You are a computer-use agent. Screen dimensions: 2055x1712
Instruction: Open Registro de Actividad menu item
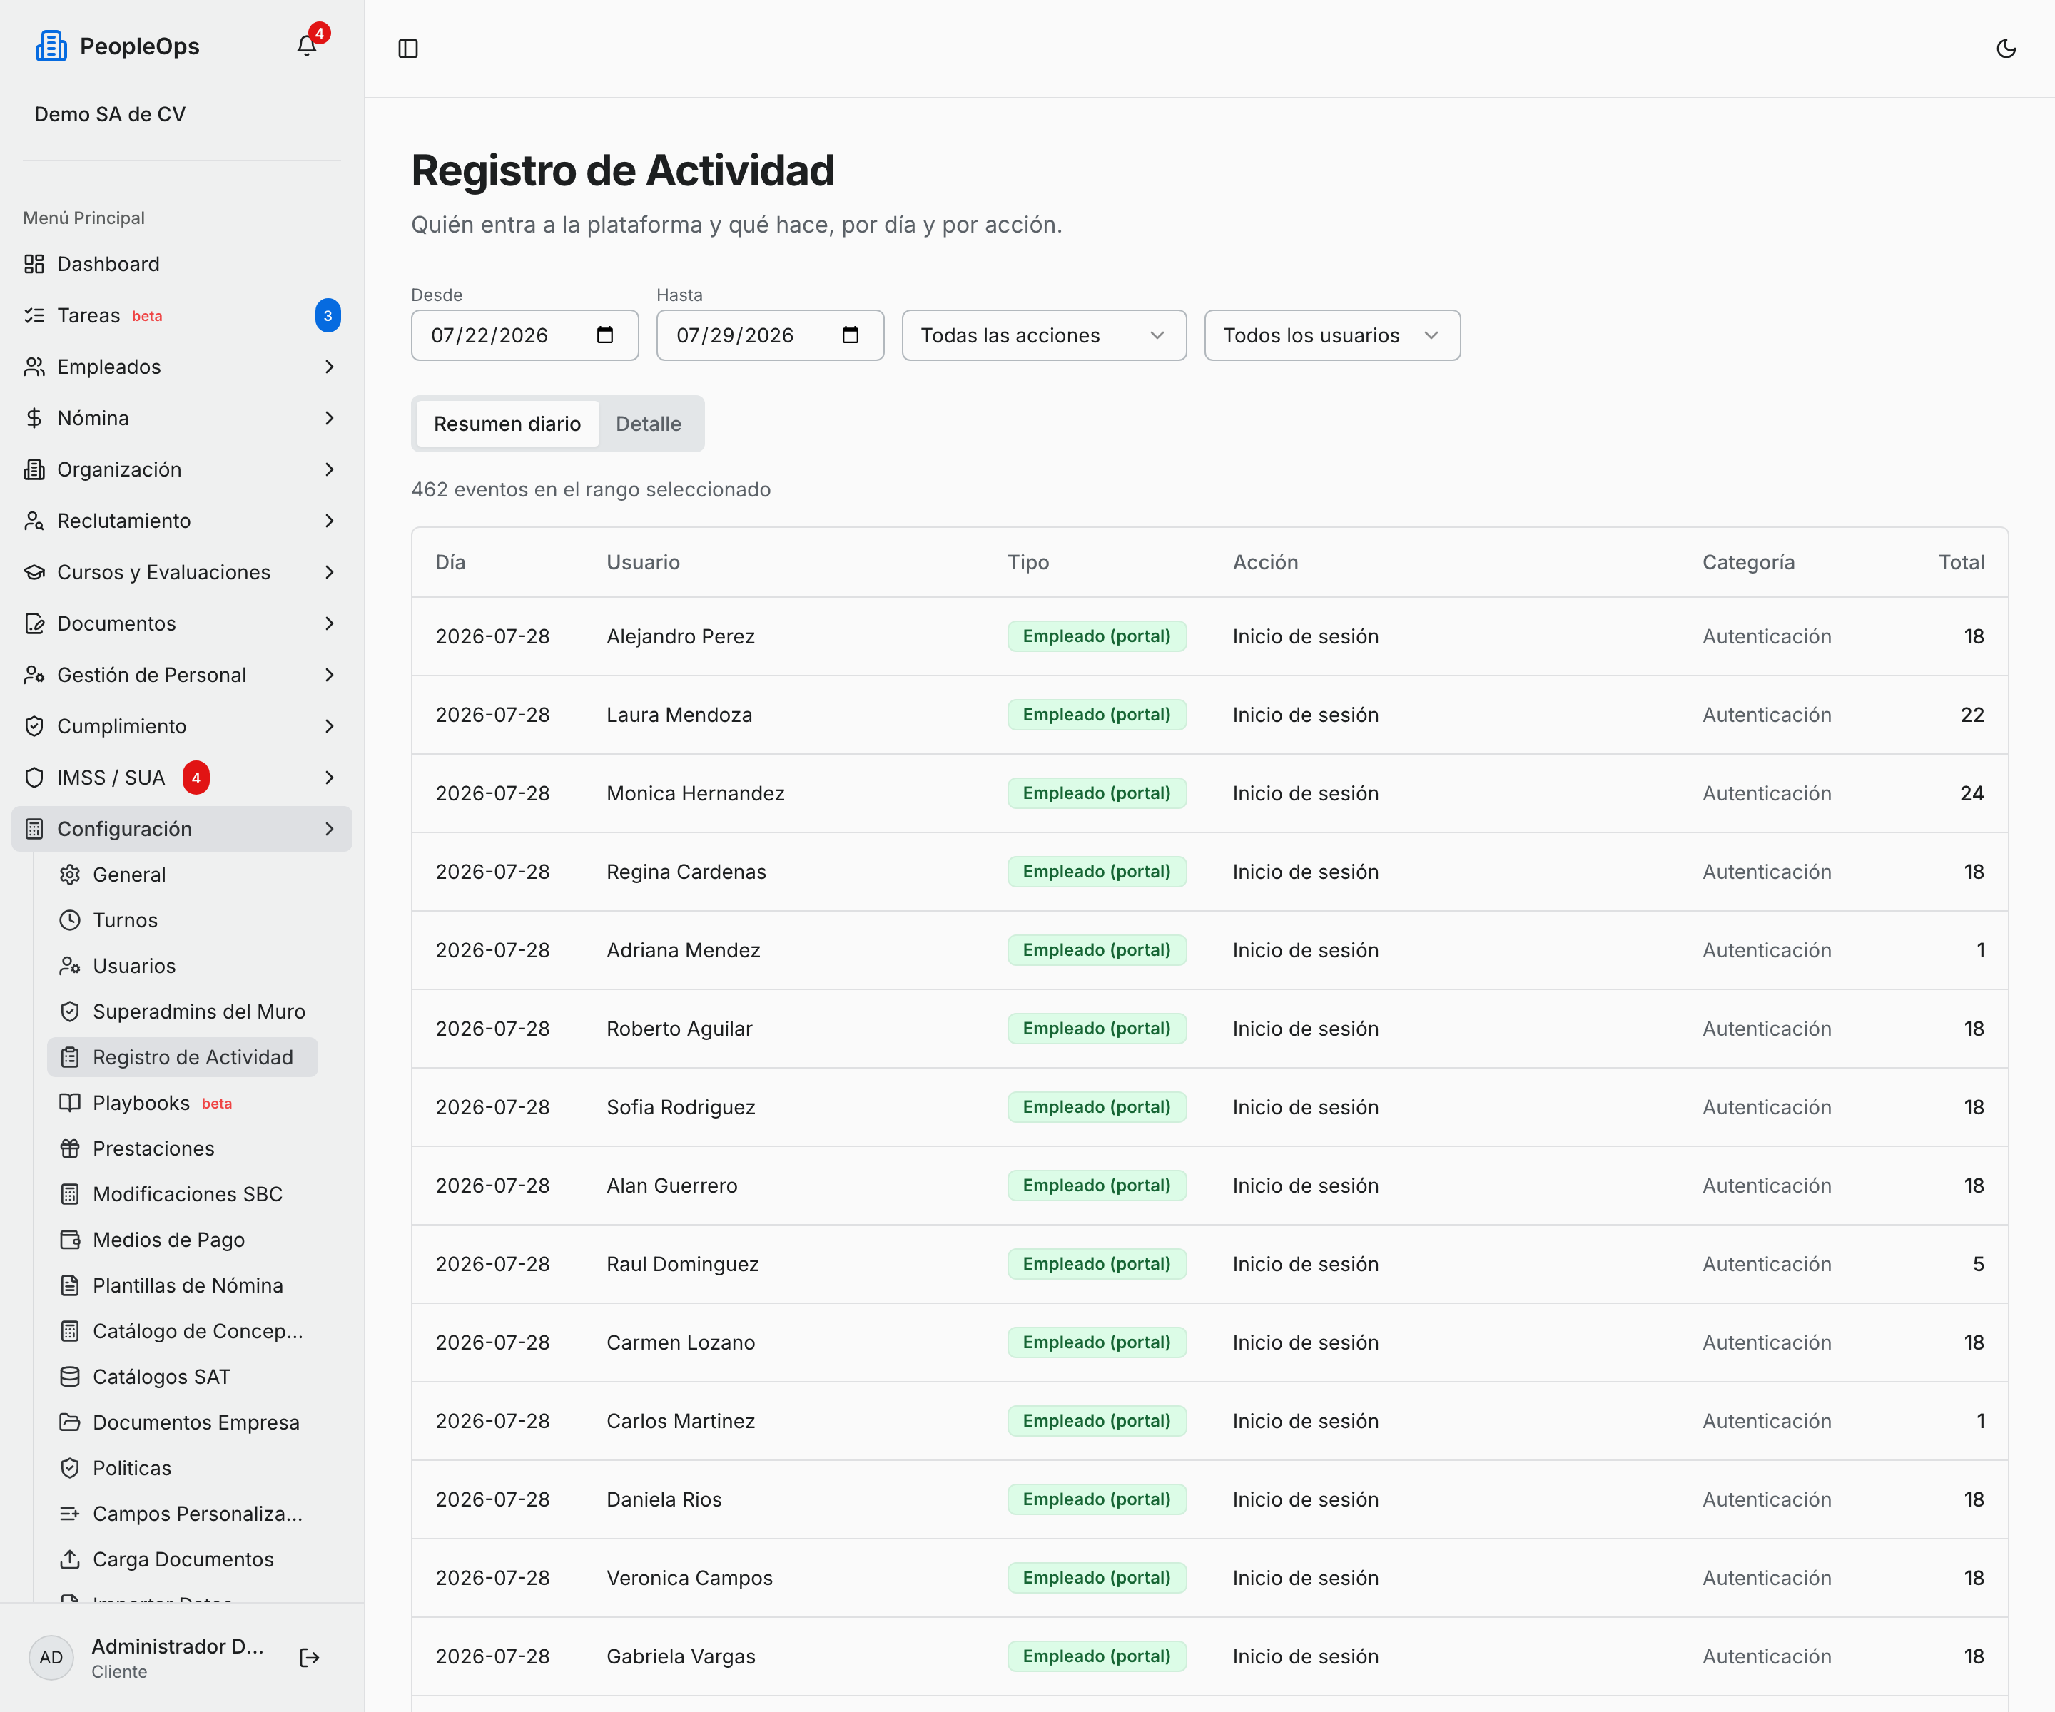click(182, 1058)
